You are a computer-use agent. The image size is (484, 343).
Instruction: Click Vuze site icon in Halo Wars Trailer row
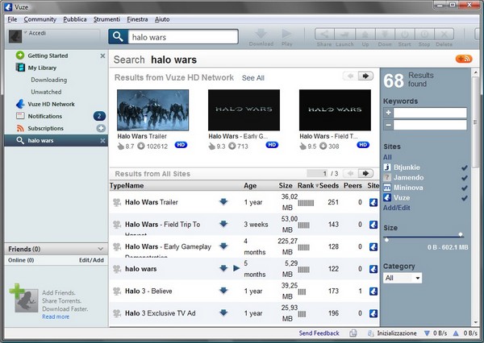click(x=373, y=202)
